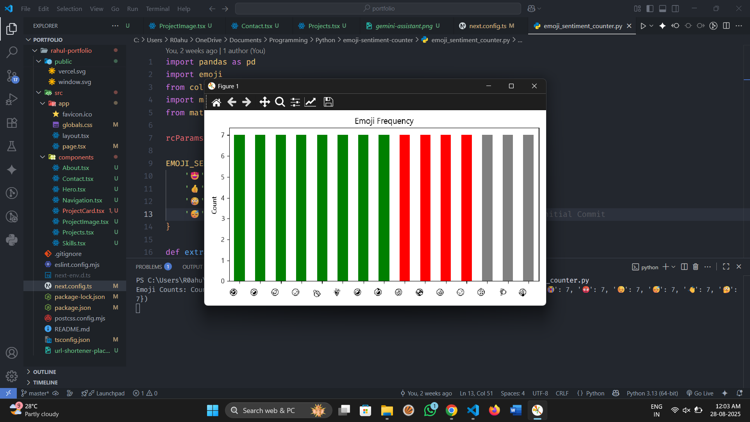Open the Source Control view
This screenshot has height=422, width=750.
point(12,77)
